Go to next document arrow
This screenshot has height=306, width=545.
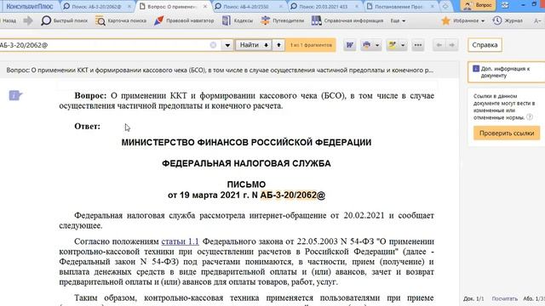tap(451, 45)
